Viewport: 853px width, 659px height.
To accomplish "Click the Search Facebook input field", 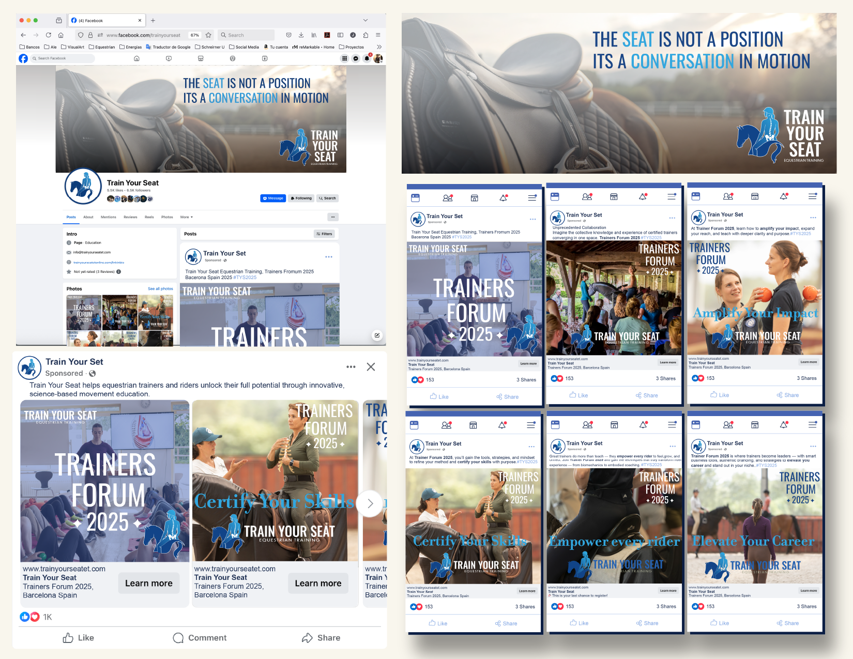I will [x=63, y=58].
